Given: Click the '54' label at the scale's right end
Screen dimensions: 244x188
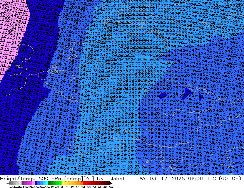Looking at the screenshot, I should [111, 187].
